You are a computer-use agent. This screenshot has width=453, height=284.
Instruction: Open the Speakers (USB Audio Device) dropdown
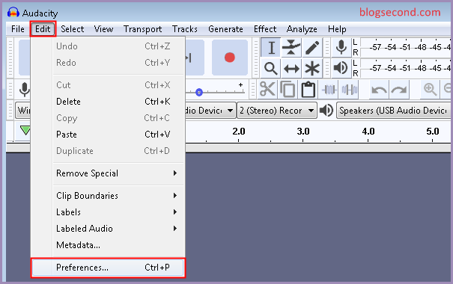click(394, 111)
